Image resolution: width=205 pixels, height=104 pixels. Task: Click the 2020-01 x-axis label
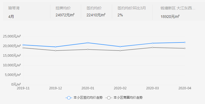click(88, 88)
